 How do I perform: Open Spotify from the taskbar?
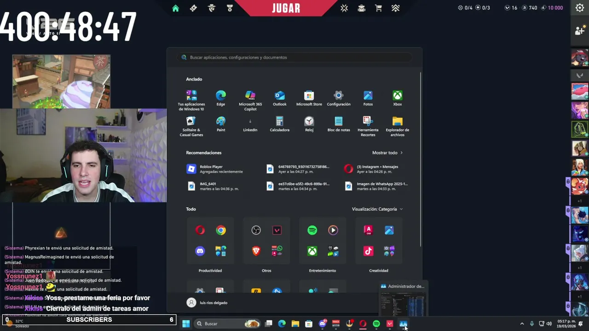376,324
